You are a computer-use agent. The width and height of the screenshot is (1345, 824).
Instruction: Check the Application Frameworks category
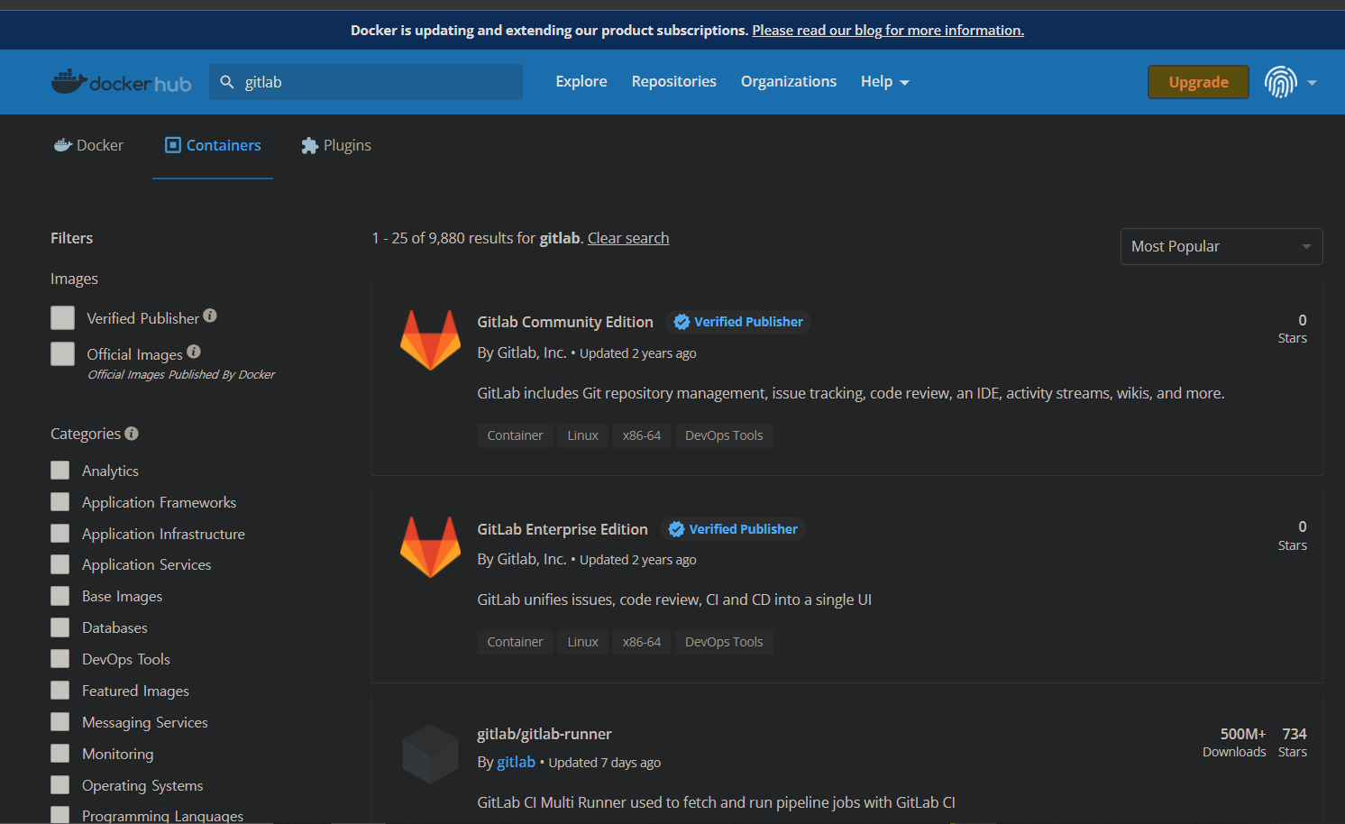(60, 501)
